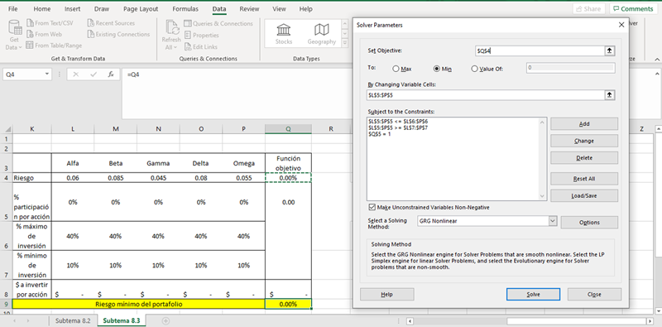Select constraint $L$5:$P$5 <= $L$6:$P$6
Viewport: 662px width, 327px height.
[398, 121]
